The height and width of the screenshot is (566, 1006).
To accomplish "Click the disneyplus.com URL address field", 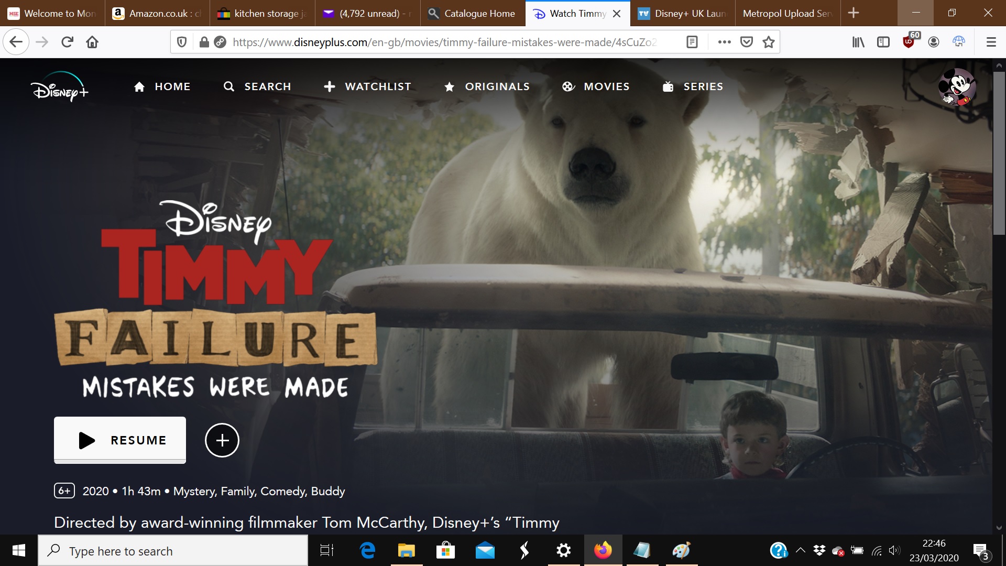I will (x=444, y=42).
